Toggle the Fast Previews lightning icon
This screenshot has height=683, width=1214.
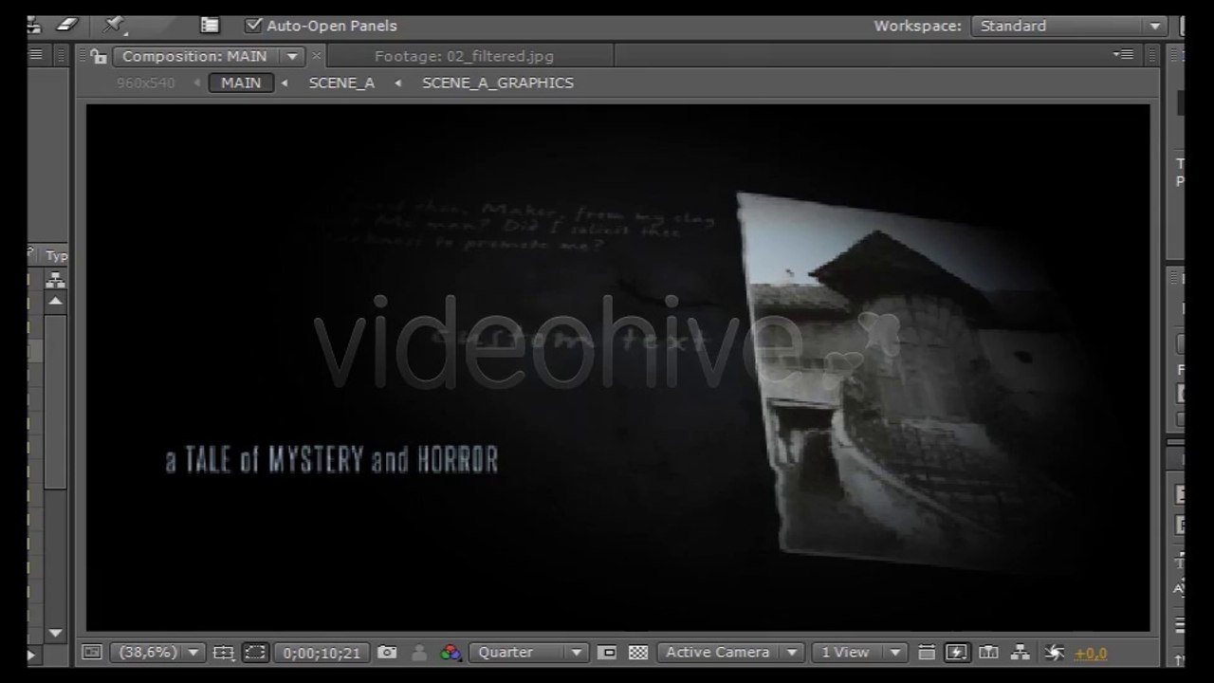[x=956, y=652]
